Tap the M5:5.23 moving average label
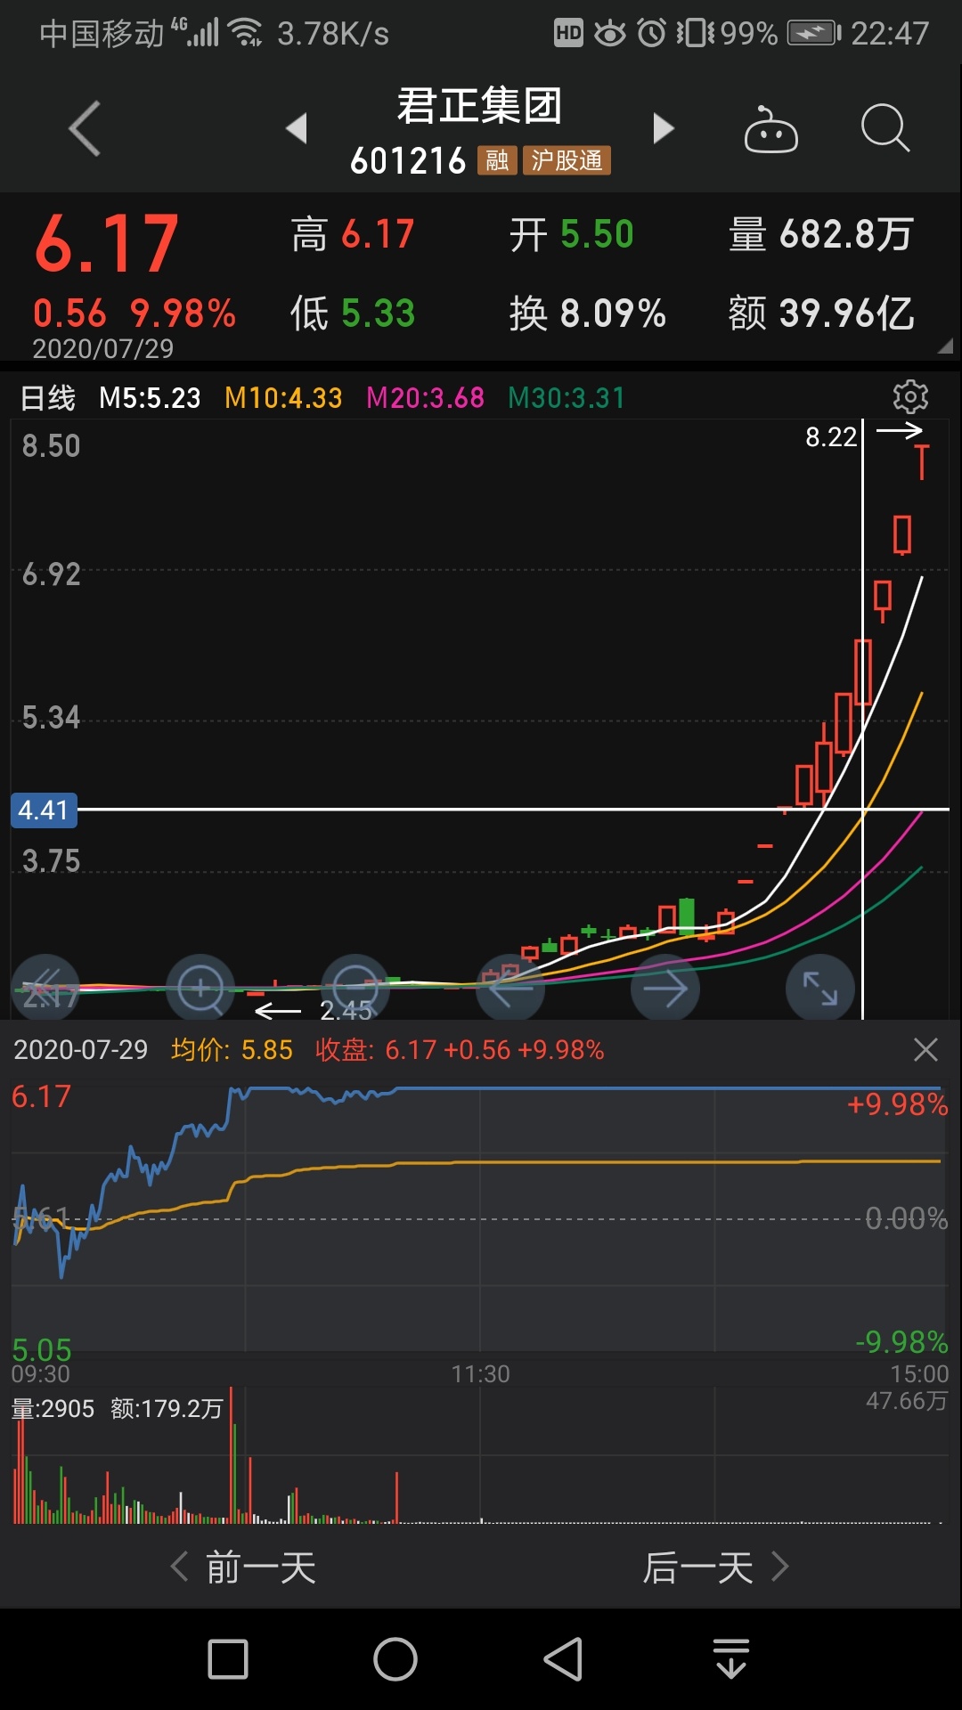 point(150,397)
